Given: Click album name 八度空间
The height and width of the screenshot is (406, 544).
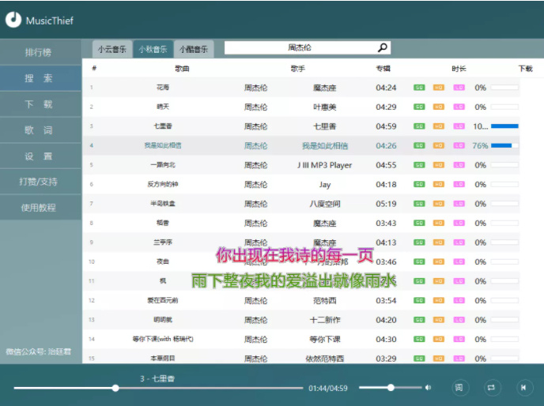Looking at the screenshot, I should tap(325, 204).
